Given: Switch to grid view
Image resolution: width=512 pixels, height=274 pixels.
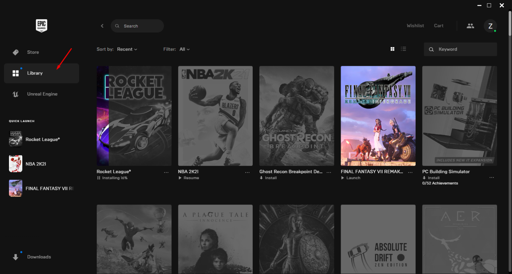Looking at the screenshot, I should [x=392, y=49].
